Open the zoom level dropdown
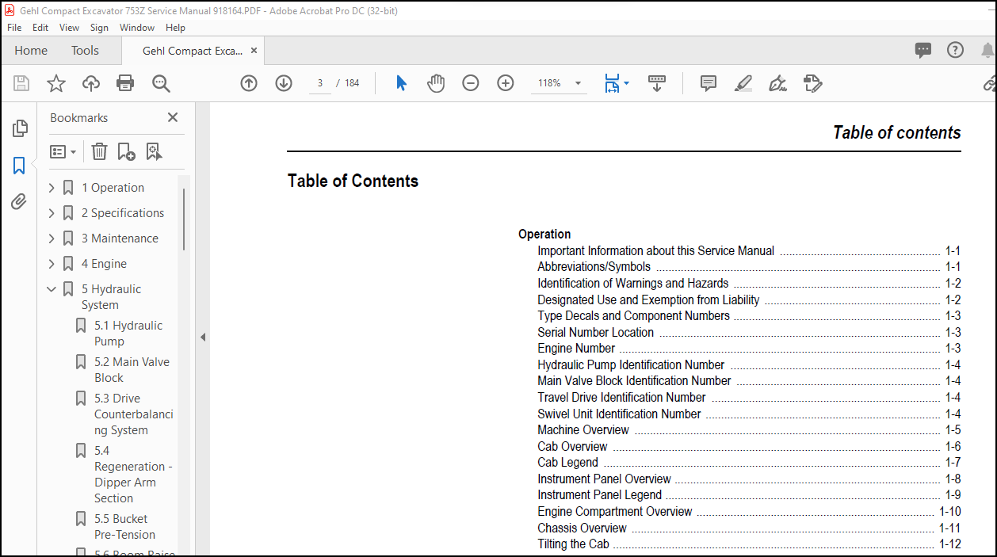The height and width of the screenshot is (557, 997). [x=578, y=83]
